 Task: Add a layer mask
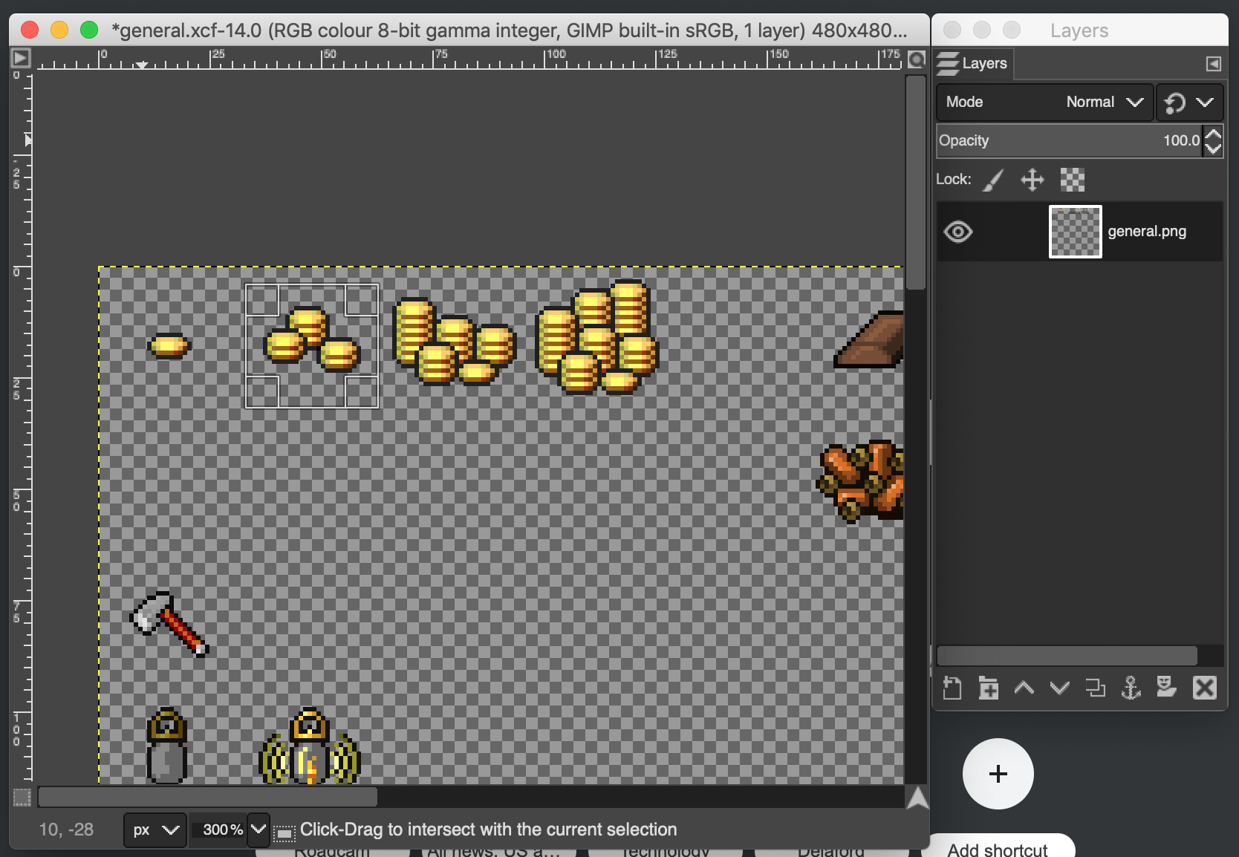[1166, 688]
